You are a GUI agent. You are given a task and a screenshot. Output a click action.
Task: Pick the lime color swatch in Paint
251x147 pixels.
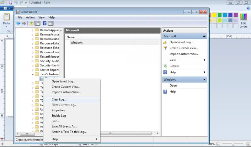point(220,20)
